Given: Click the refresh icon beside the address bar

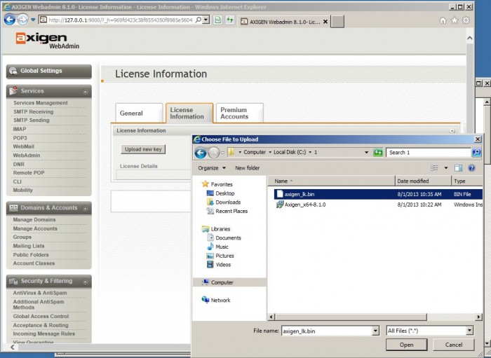Looking at the screenshot, I should tap(230, 20).
